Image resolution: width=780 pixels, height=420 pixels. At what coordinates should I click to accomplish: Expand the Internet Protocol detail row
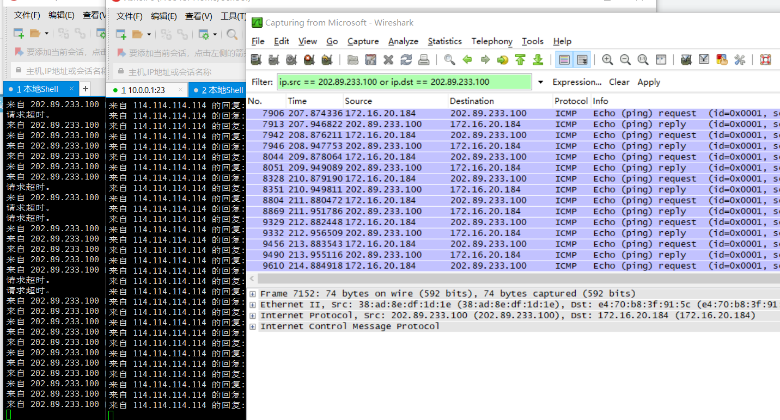click(253, 316)
